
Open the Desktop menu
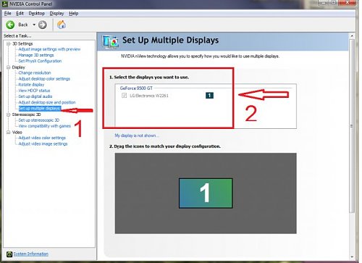(x=37, y=13)
